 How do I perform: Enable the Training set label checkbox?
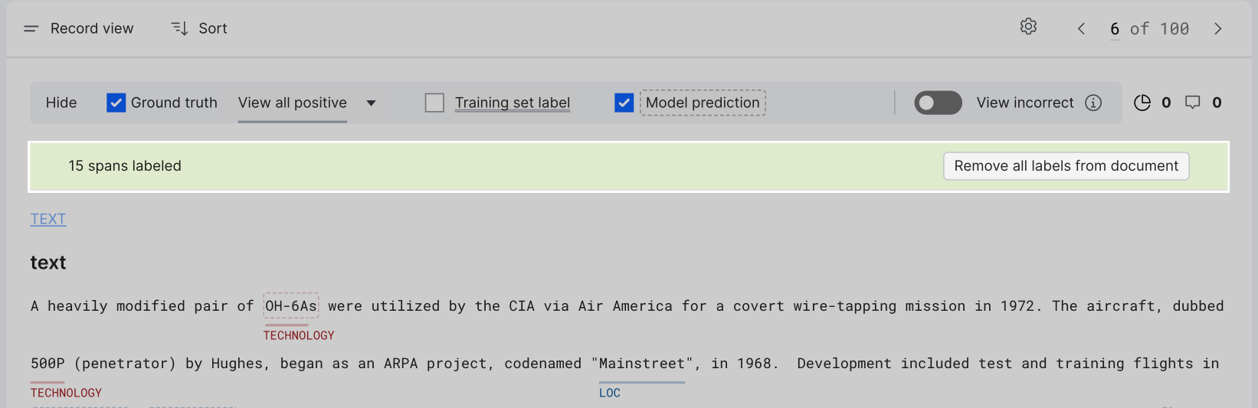tap(434, 103)
